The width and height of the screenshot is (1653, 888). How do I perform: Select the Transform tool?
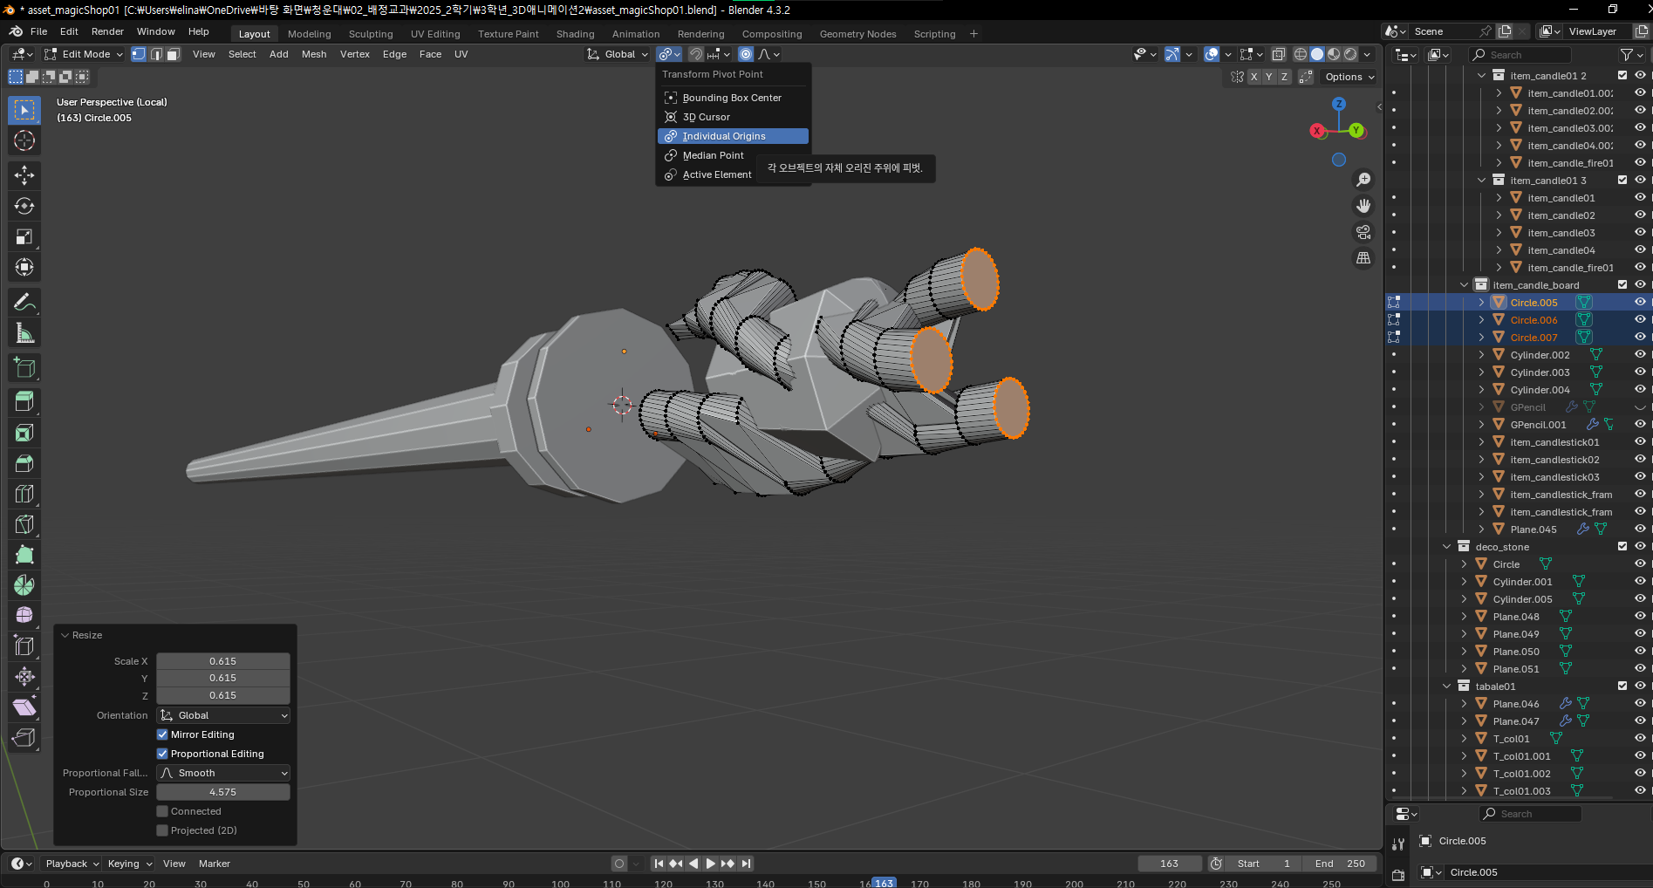24,267
